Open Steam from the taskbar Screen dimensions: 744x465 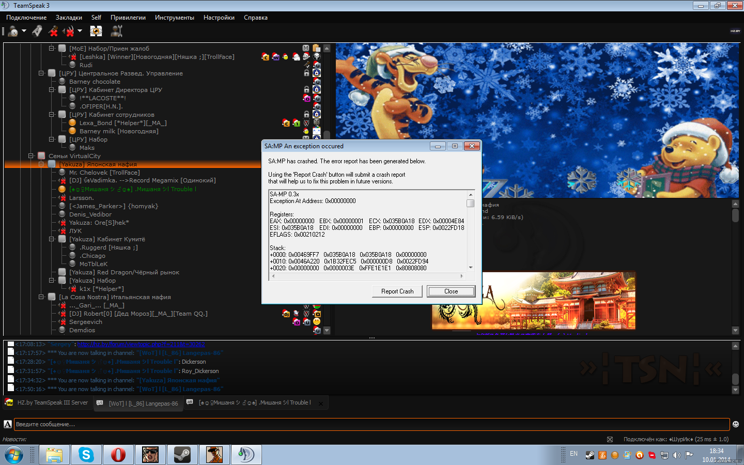182,455
